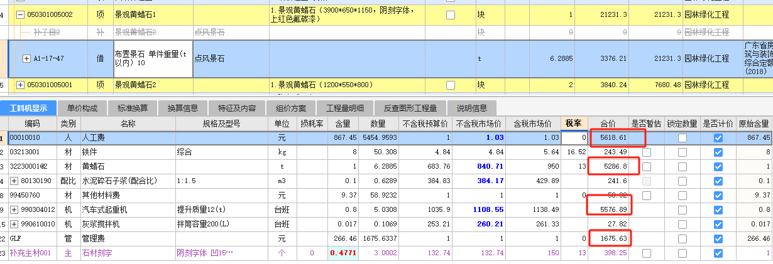This screenshot has height=264, width=773.
Task: Toggle 是否暂估 for the 其他材料费 row
Action: (646, 195)
